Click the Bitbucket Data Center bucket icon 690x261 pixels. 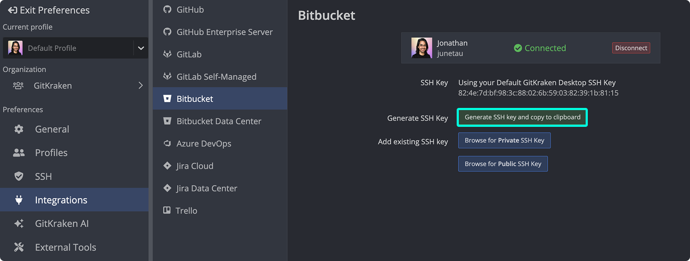167,121
